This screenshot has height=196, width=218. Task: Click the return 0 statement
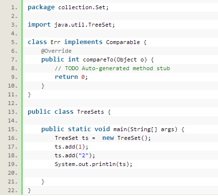tap(71, 77)
